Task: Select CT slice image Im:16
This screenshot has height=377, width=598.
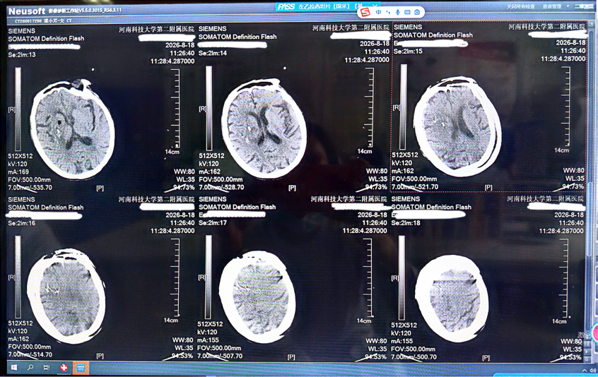Action: pos(66,297)
